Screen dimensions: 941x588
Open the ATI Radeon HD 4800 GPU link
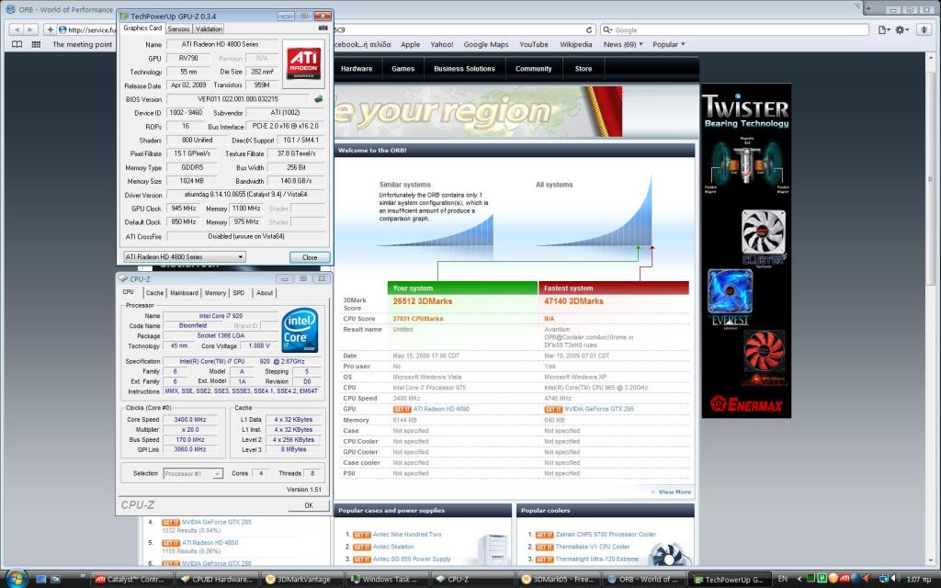(x=441, y=409)
